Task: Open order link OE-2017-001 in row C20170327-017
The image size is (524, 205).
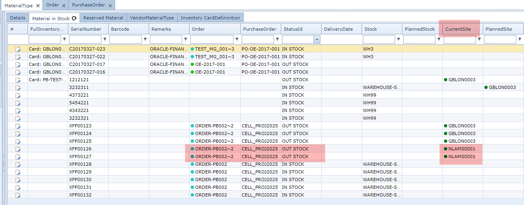Action: (x=210, y=64)
